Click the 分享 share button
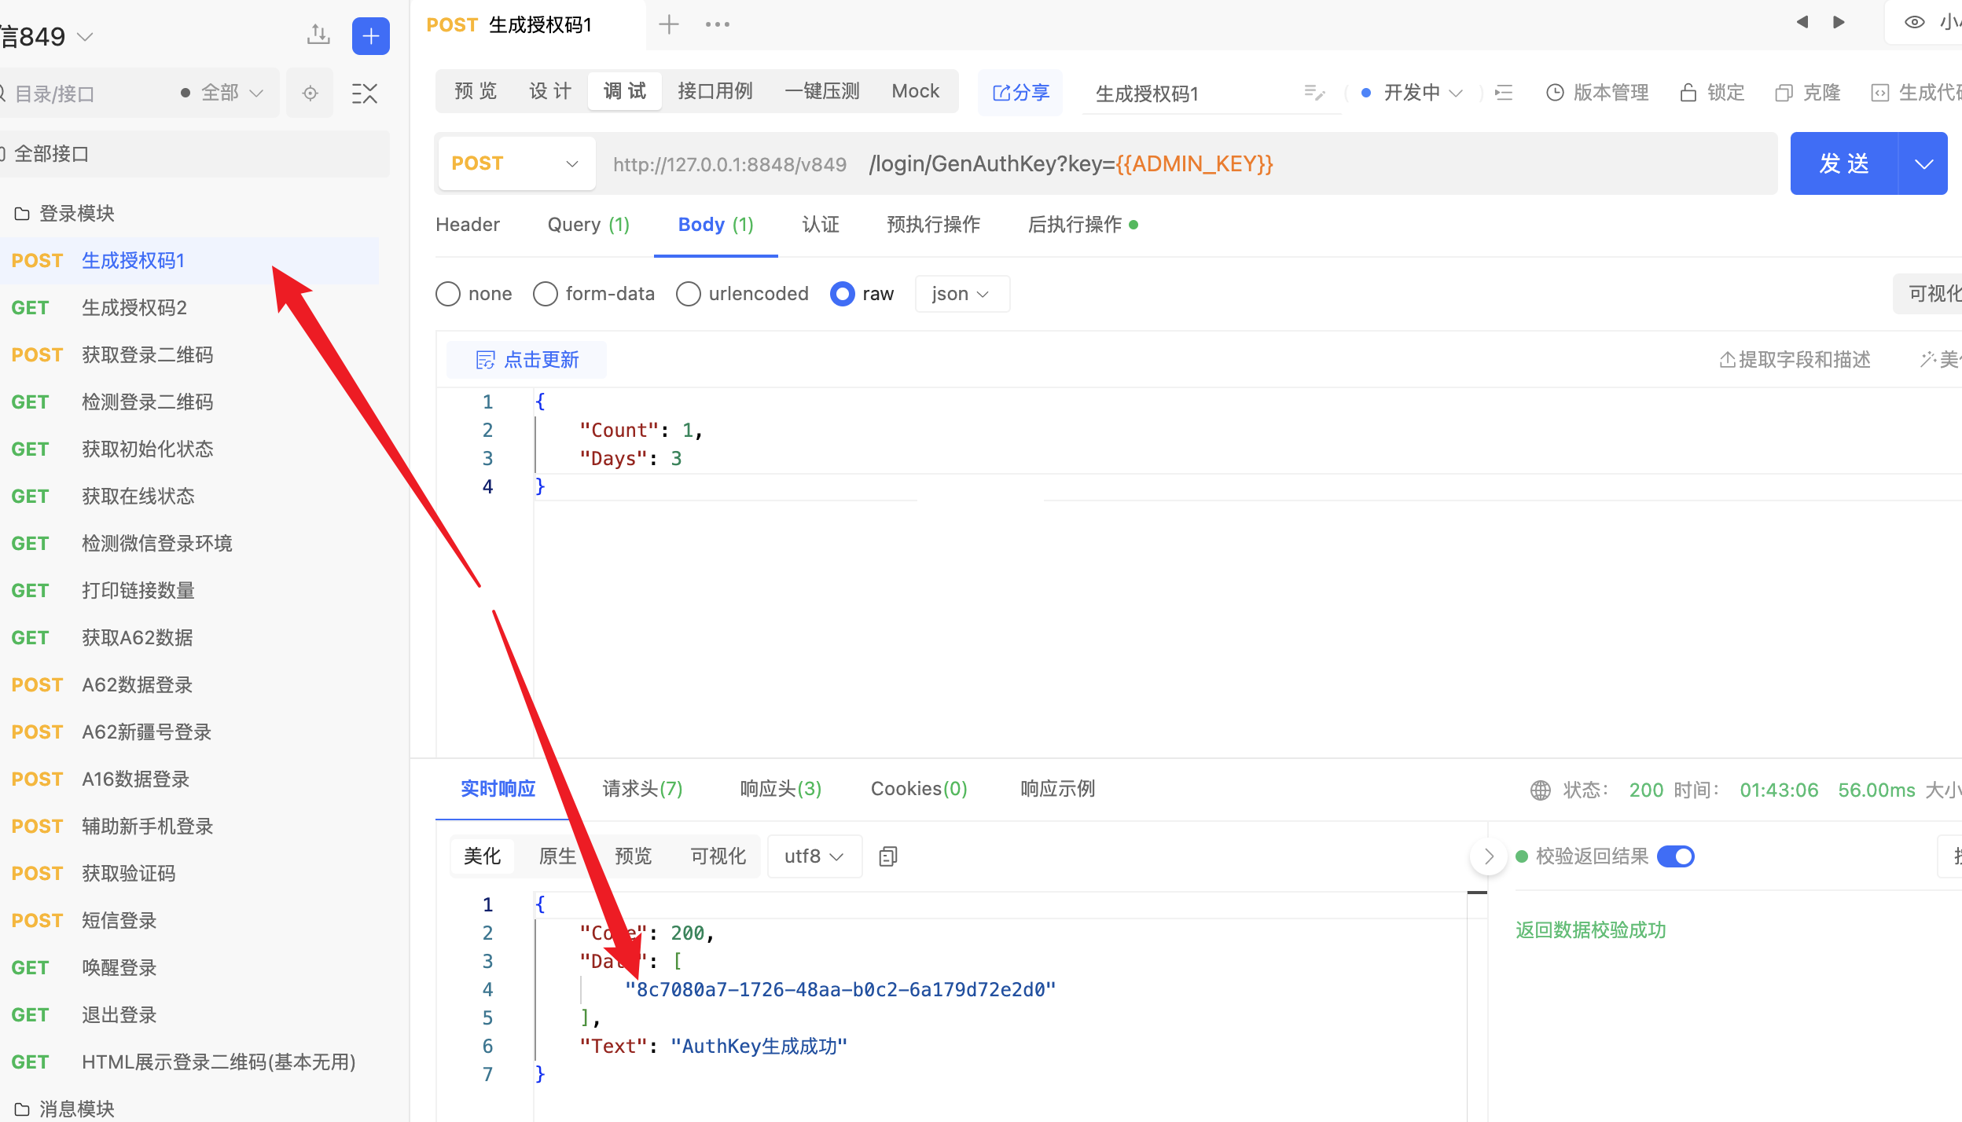Screen dimensions: 1962x1122 [1020, 93]
